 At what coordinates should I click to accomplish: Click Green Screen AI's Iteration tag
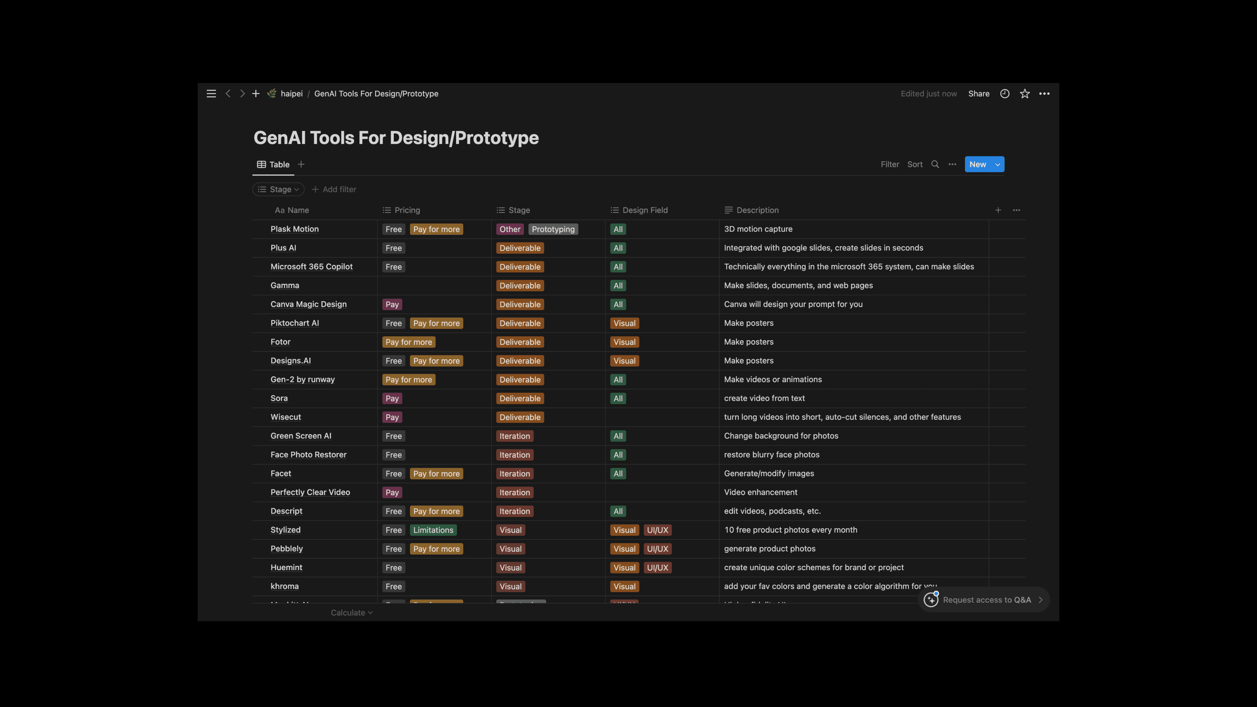[x=515, y=436]
